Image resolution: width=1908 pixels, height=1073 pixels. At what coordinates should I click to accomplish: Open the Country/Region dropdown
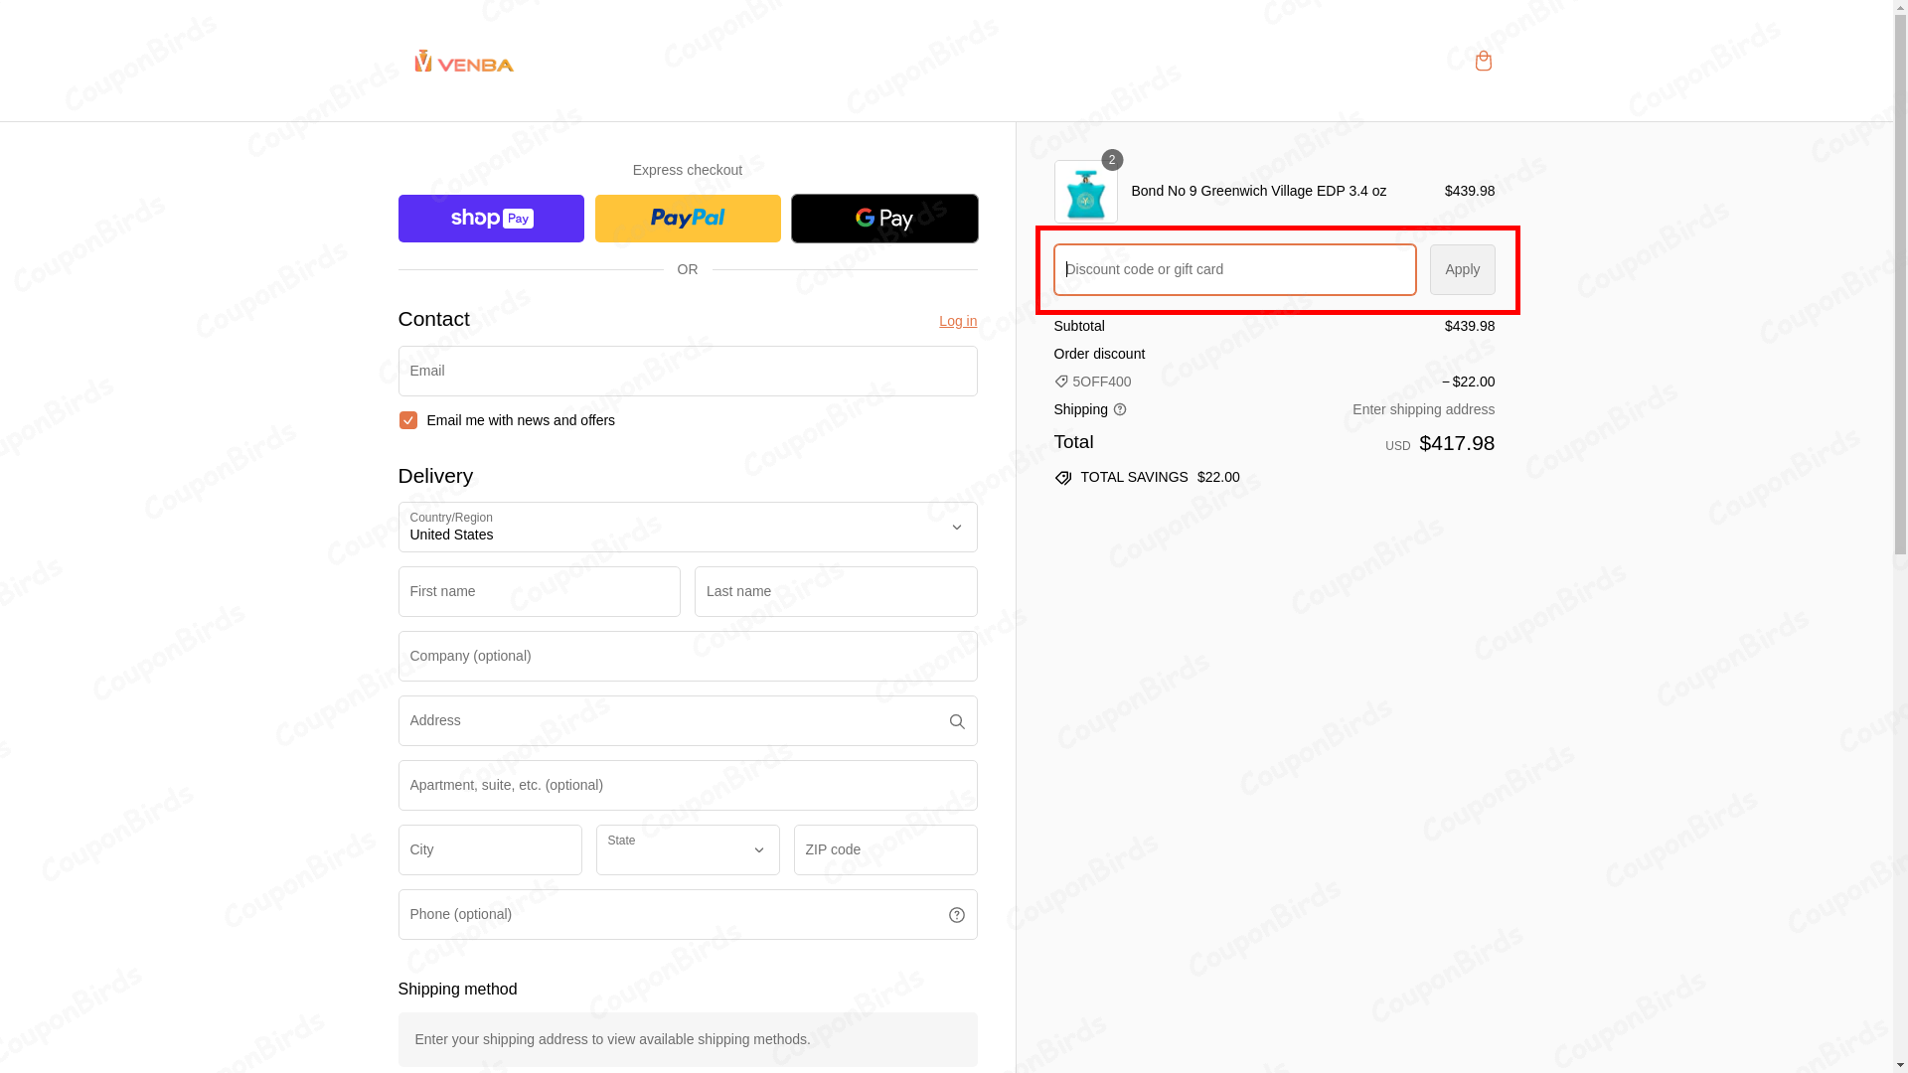pyautogui.click(x=688, y=528)
